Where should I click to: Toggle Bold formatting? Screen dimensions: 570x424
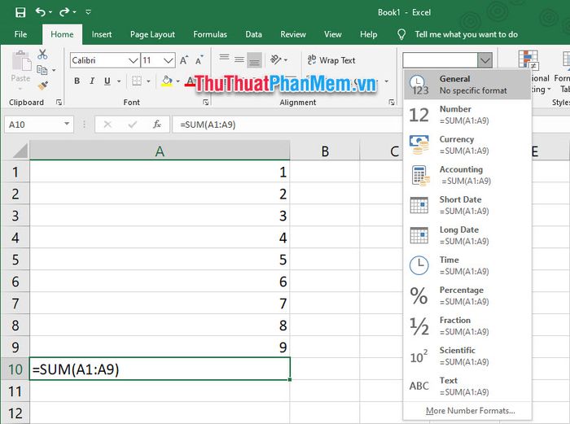[77, 81]
